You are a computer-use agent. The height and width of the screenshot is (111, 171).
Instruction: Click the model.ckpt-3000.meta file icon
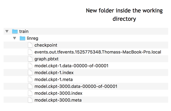click(x=30, y=100)
